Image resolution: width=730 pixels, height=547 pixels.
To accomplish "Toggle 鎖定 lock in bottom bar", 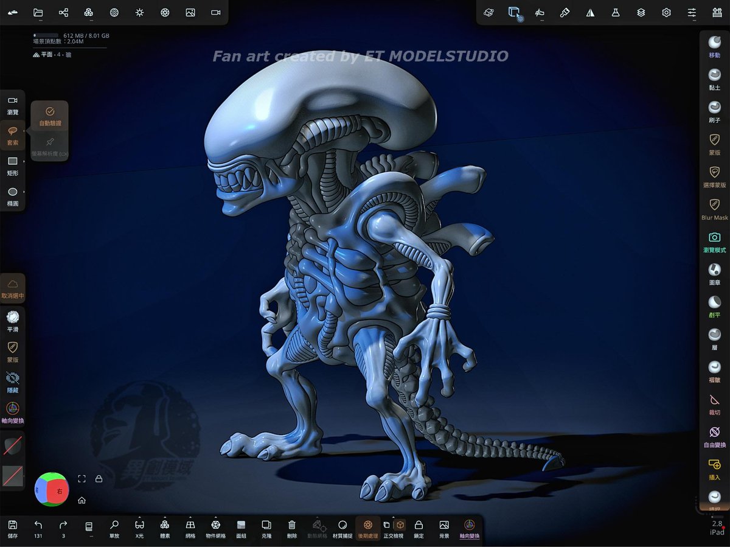I will click(x=419, y=529).
